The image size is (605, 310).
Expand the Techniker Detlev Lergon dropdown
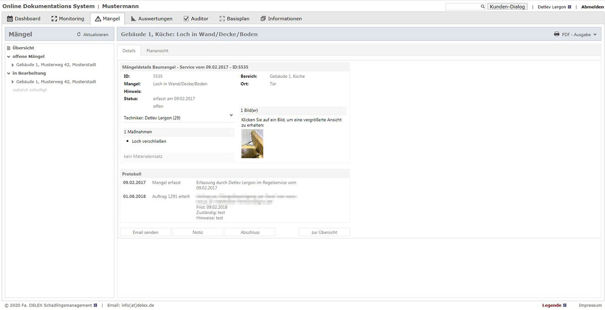pyautogui.click(x=231, y=115)
